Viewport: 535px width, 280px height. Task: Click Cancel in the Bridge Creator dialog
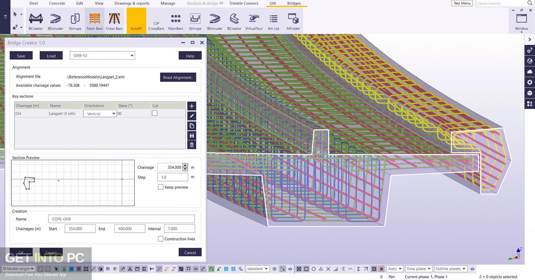(x=190, y=252)
